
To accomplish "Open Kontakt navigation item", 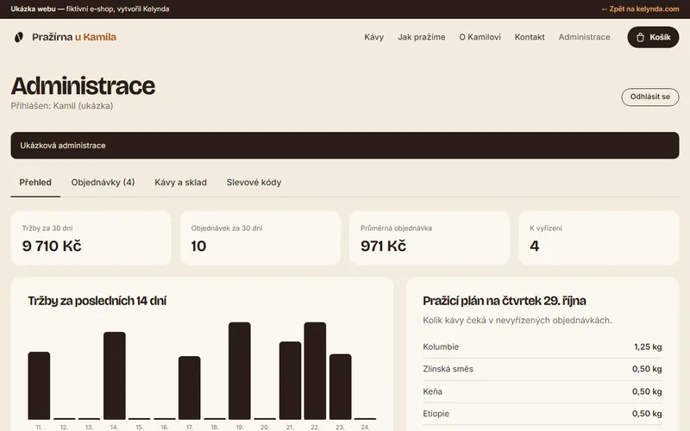I will coord(530,37).
